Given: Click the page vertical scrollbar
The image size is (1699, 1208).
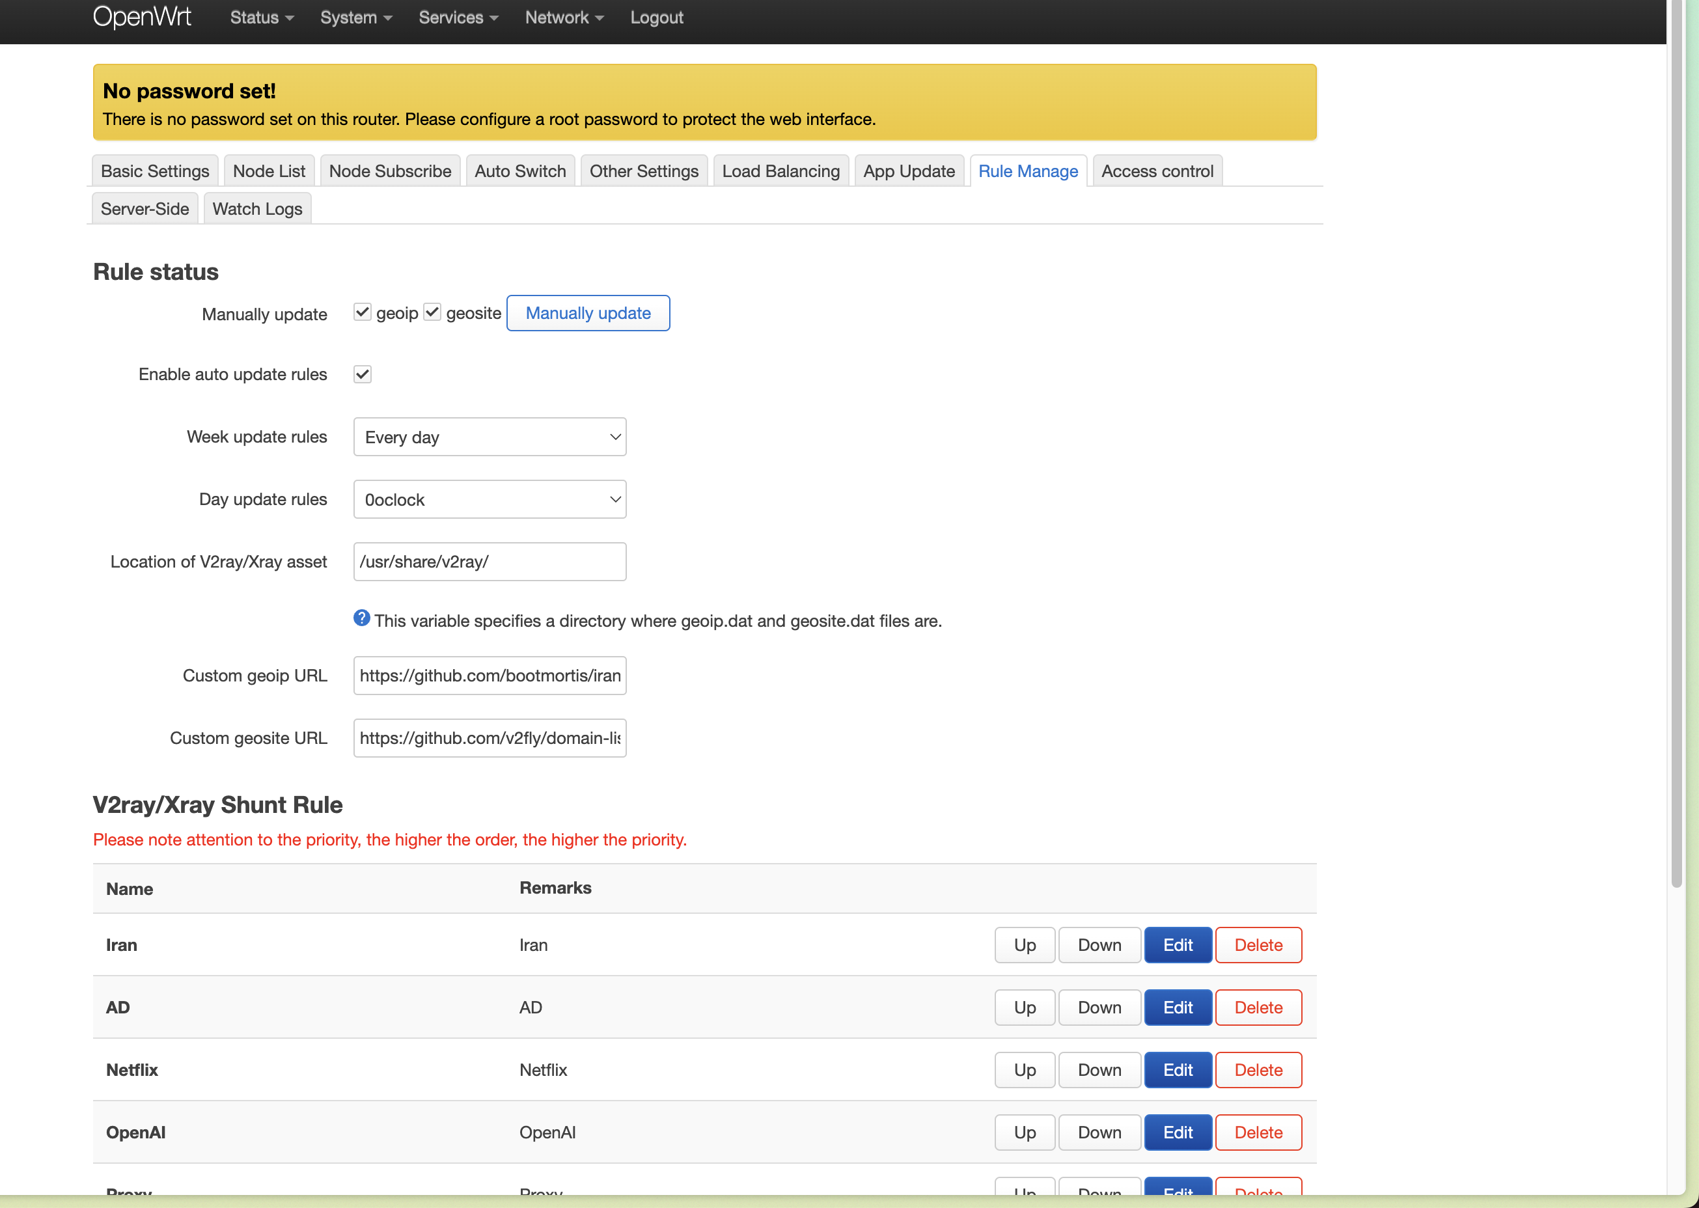Looking at the screenshot, I should click(1676, 446).
